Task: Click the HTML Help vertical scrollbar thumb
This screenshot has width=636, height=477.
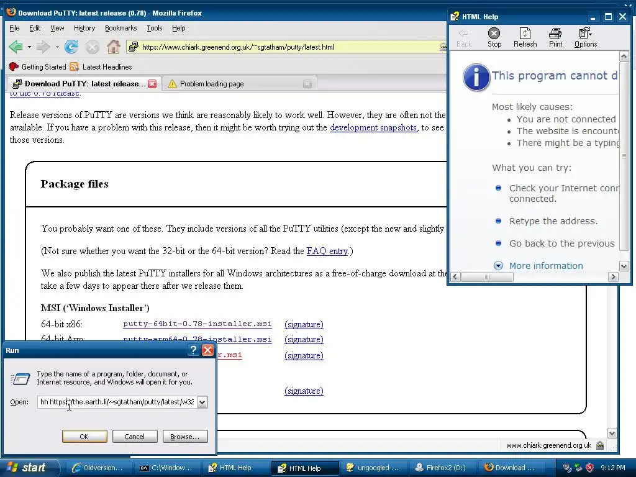Action: point(624,156)
